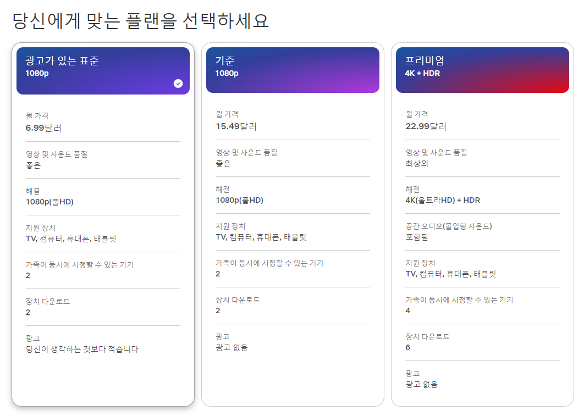This screenshot has height=416, width=584.
Task: Click 좋은 quality value in 기준 plan
Action: click(x=223, y=163)
